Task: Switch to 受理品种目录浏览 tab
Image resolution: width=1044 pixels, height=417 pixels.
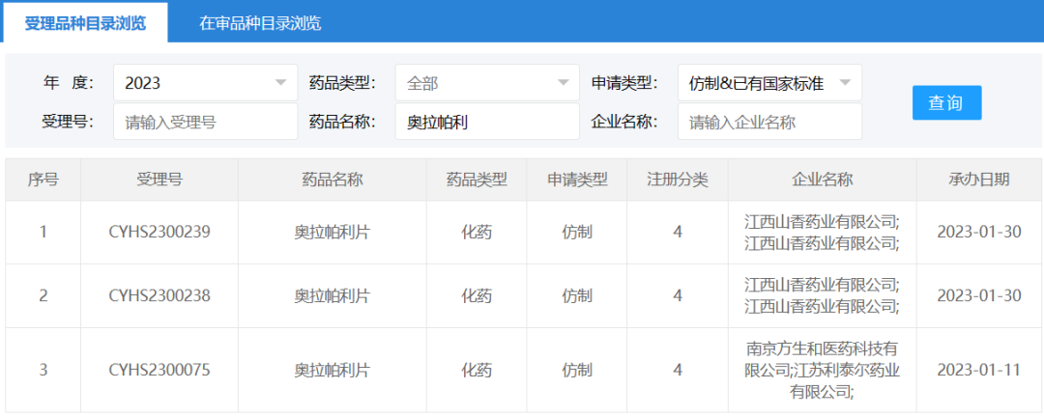Action: [x=85, y=22]
